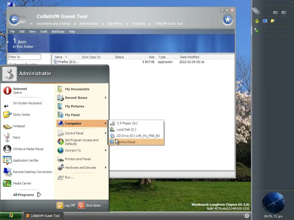Click the CollabVM Guest Tool taskbar button

coord(43,216)
